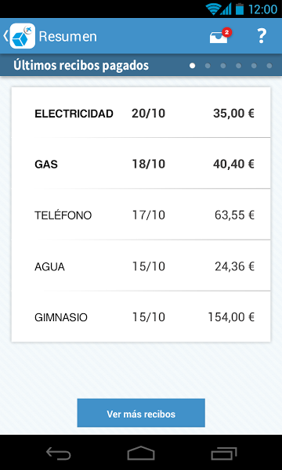Jump to the last page indicator dot

[x=269, y=66]
